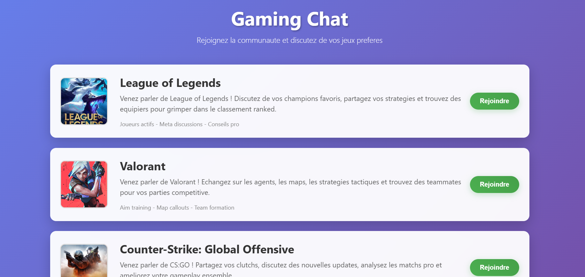
Task: Click the "Joueurs actifs" tag text
Action: coord(137,124)
